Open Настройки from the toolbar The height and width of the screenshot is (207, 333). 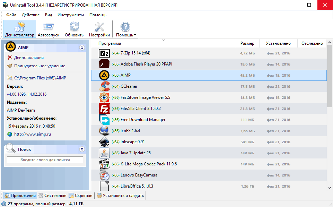tap(99, 29)
